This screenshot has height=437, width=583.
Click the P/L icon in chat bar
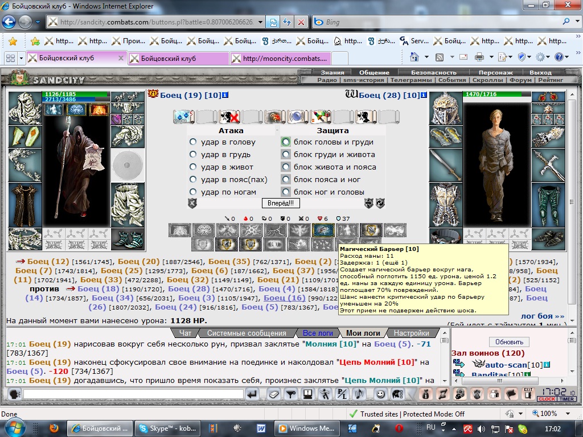(342, 394)
